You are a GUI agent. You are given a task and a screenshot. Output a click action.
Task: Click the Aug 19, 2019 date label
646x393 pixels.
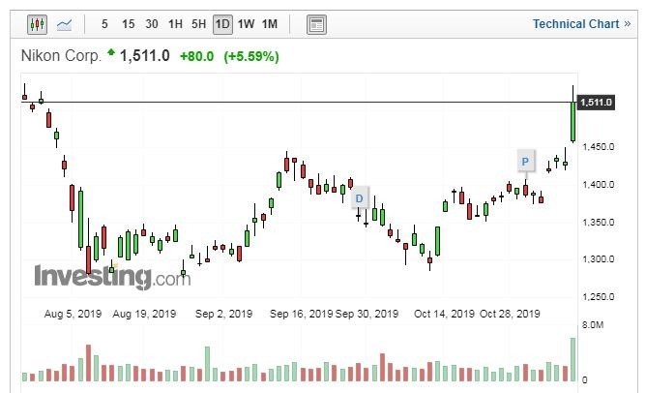point(144,314)
